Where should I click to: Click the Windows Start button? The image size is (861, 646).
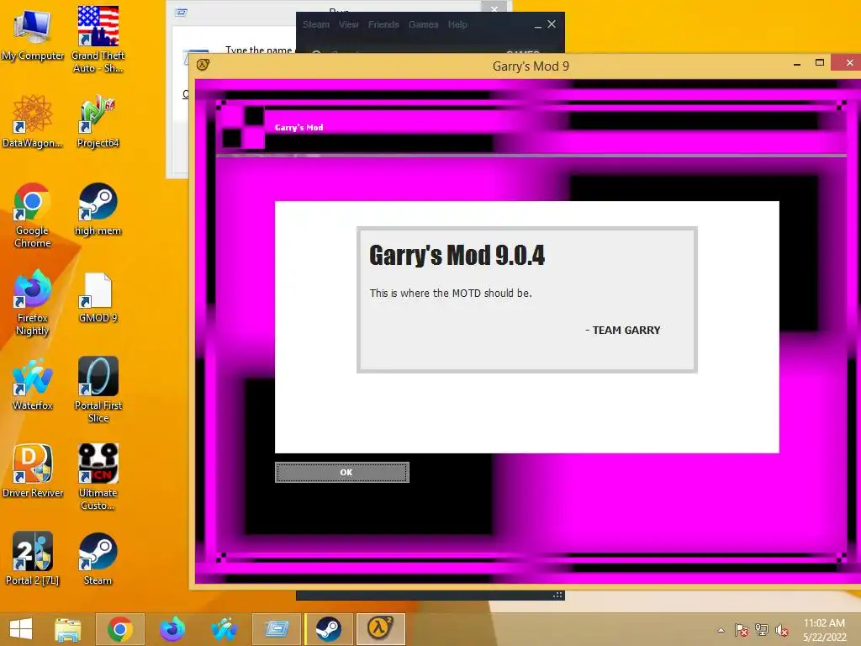click(21, 629)
